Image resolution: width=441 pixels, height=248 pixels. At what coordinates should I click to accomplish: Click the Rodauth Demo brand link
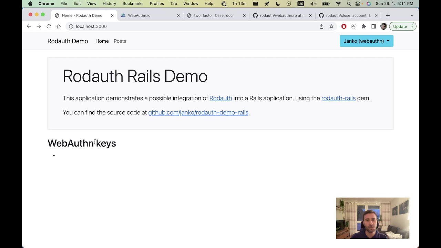(x=68, y=41)
